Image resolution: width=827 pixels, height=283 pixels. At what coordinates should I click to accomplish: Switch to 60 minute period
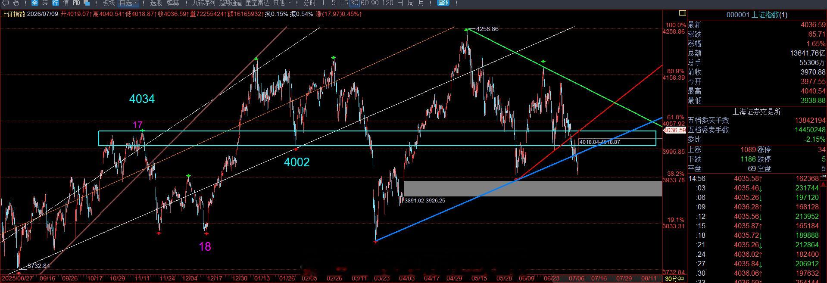pos(365,3)
